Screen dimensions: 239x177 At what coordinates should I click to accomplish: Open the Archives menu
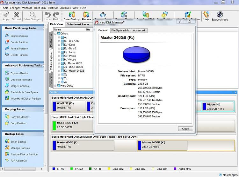click(65, 8)
